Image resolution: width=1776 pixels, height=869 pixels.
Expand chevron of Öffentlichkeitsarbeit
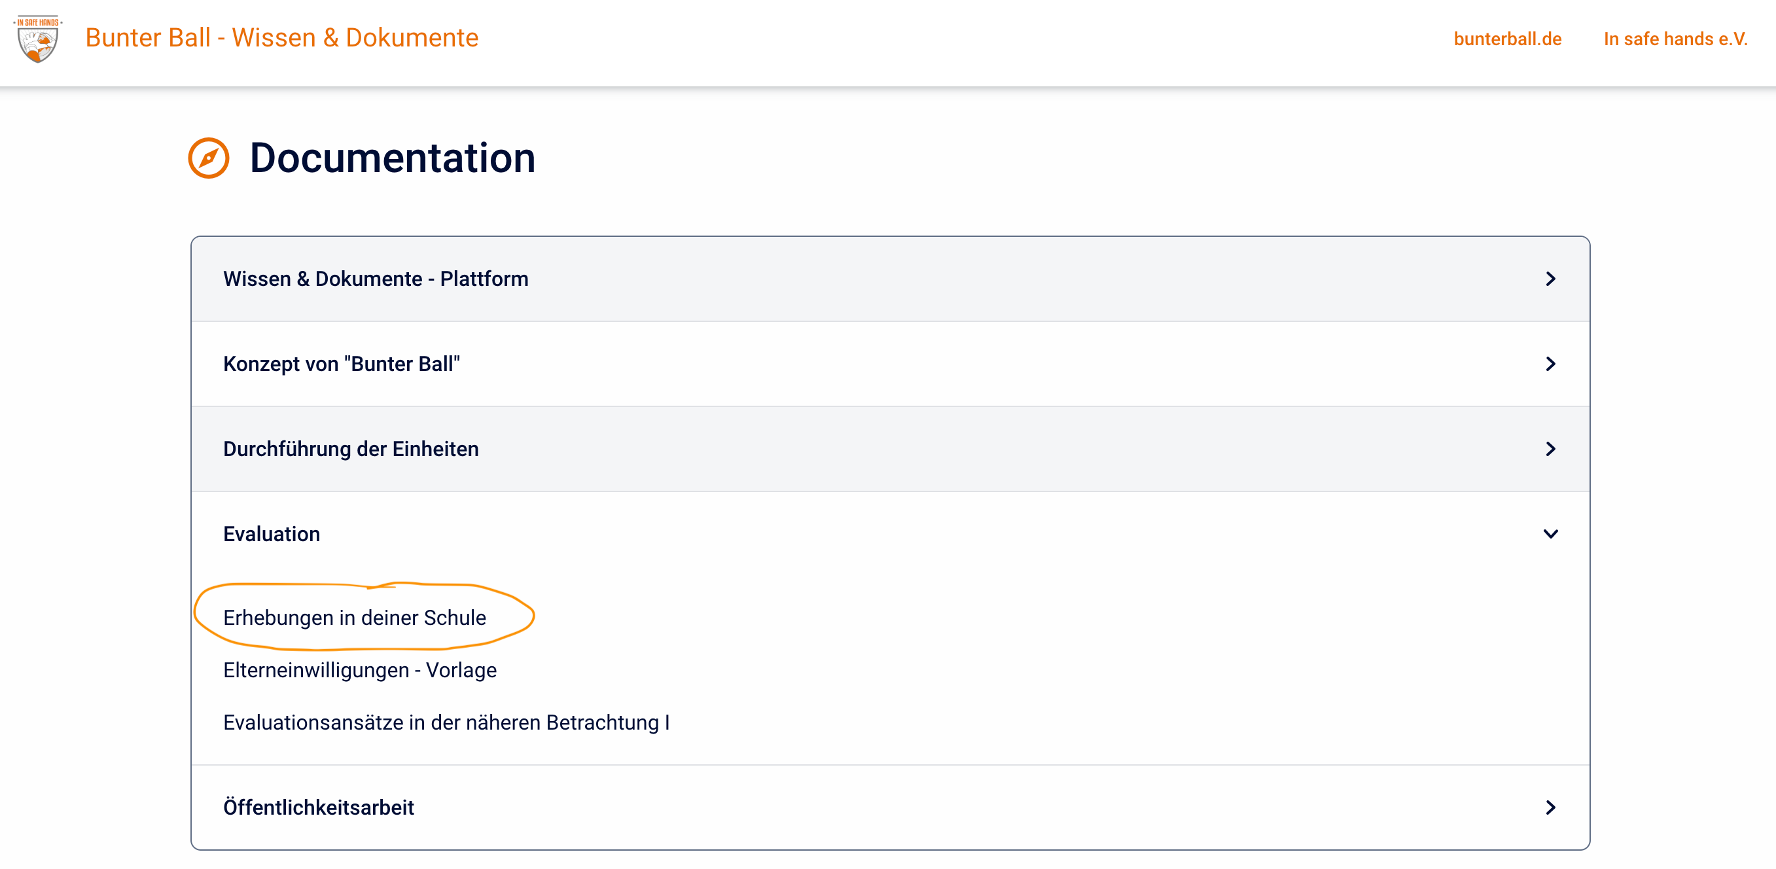[1550, 807]
